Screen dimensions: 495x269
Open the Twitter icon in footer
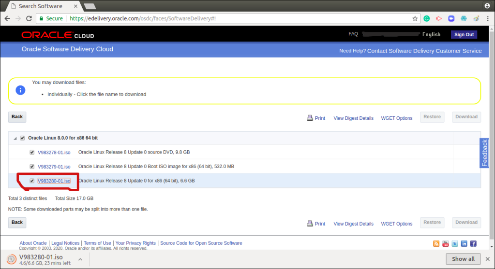point(454,243)
